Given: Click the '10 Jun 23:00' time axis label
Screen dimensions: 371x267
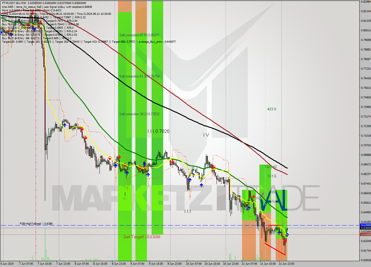Looking at the screenshot, I should (231, 264).
